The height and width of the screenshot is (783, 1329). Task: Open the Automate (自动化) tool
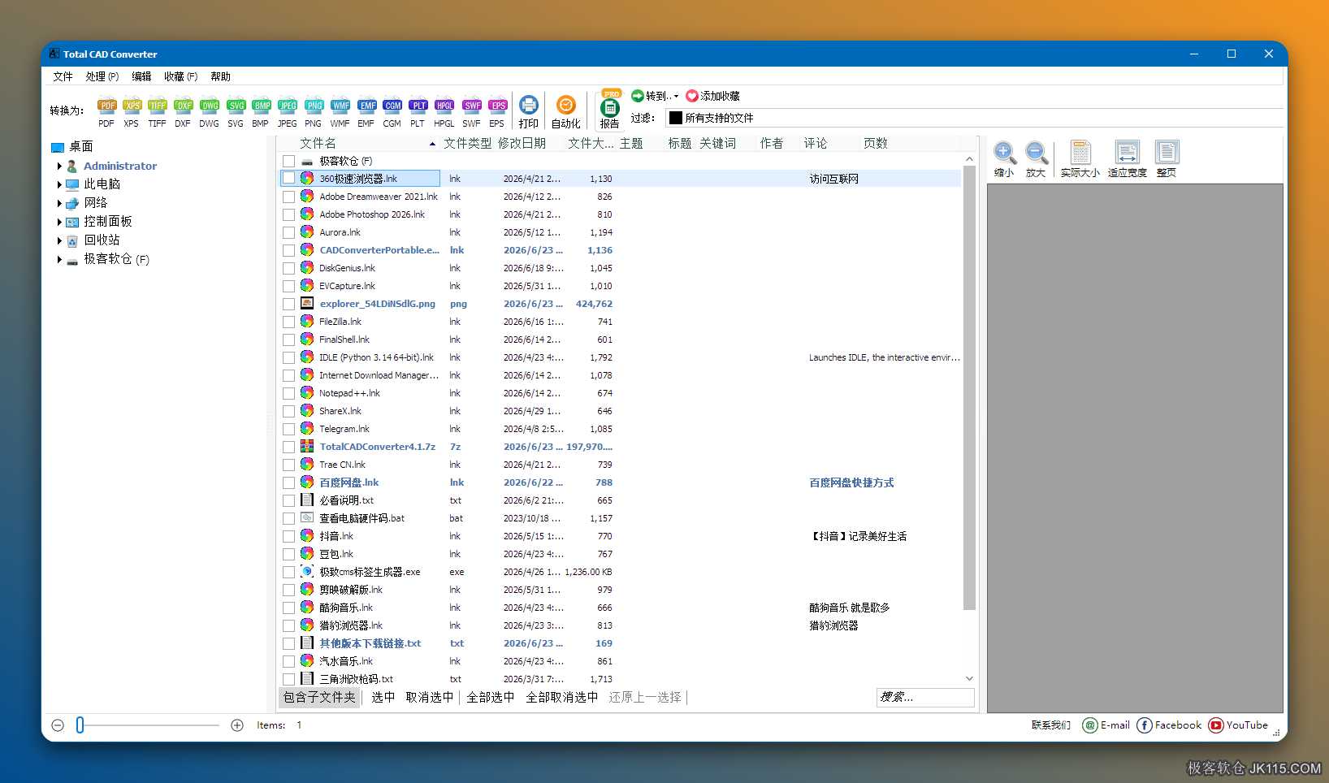[x=566, y=112]
